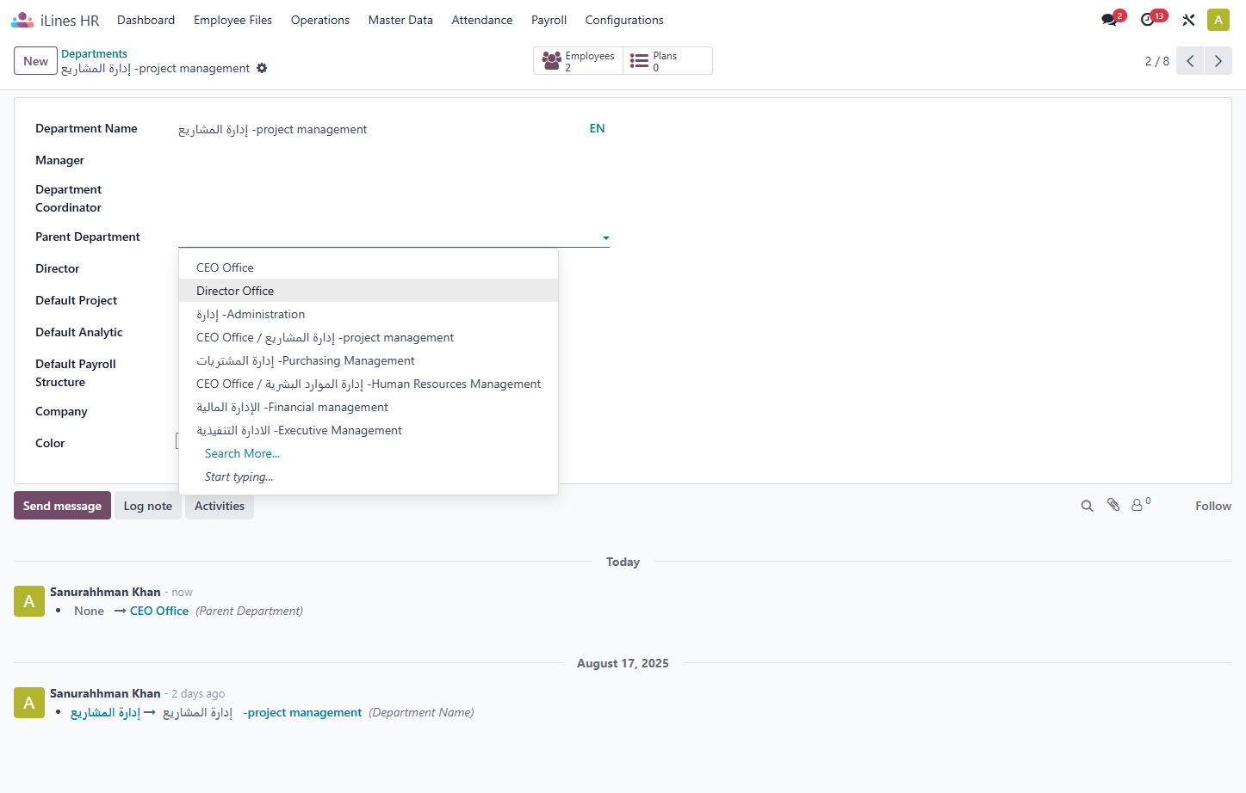Choose Executive Management option
Screen dimensions: 1246x793
tap(369, 430)
